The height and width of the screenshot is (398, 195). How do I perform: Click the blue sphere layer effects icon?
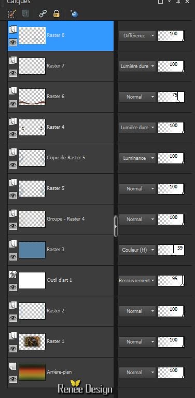click(74, 13)
